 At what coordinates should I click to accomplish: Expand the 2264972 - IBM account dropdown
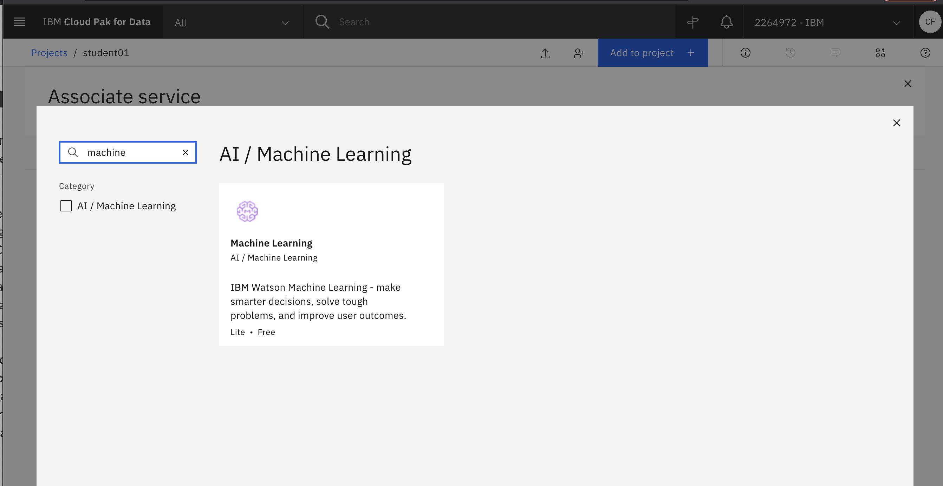click(828, 22)
